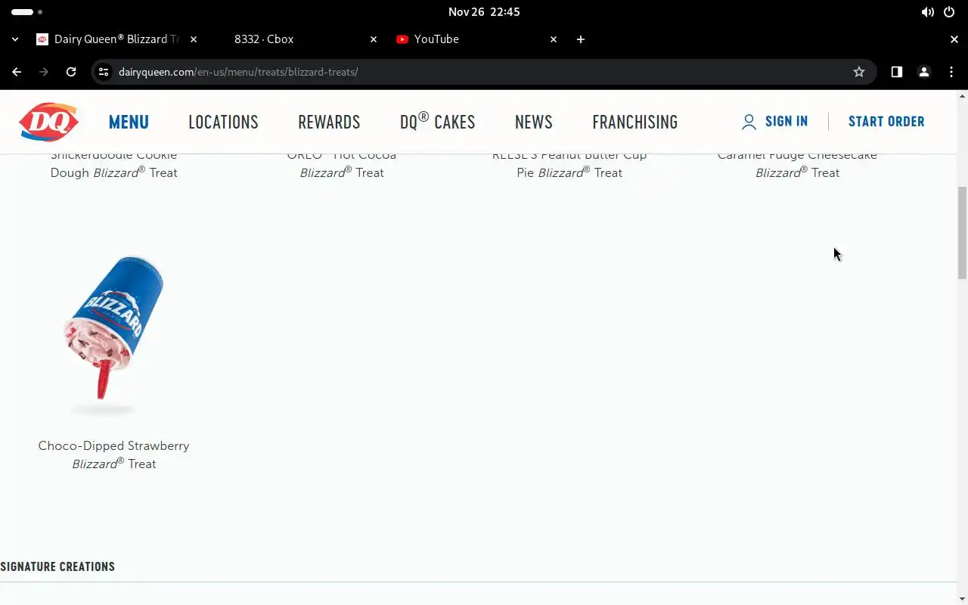
Task: Bookmark this page with the star icon
Action: tap(859, 72)
